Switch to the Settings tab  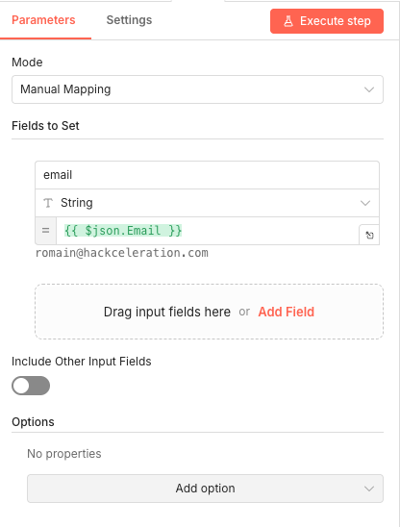pyautogui.click(x=129, y=20)
